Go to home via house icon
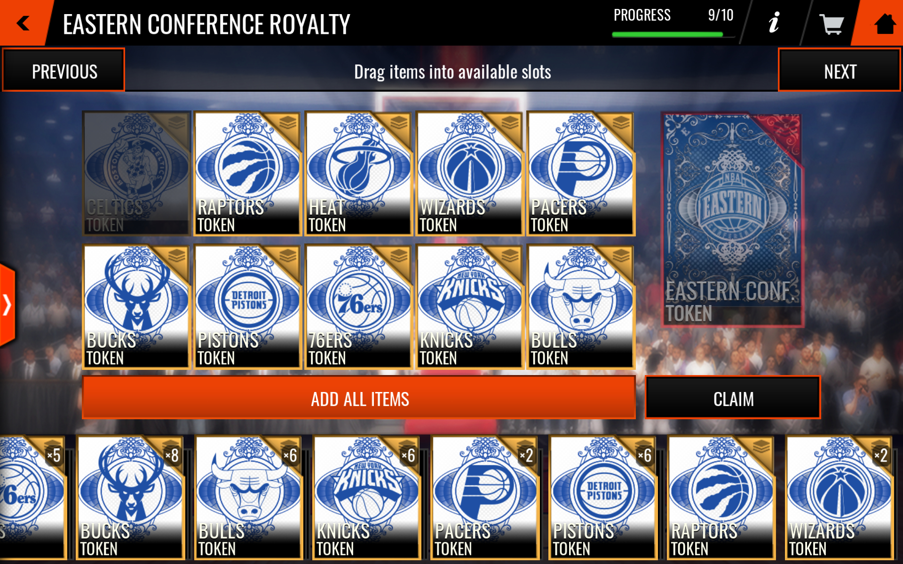This screenshot has width=903, height=564. tap(885, 23)
